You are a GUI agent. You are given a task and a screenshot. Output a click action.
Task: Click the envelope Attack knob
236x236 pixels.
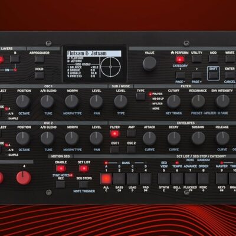coord(149,138)
